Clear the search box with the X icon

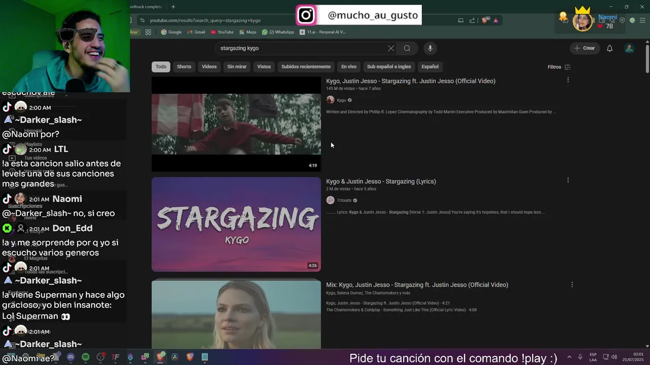coord(391,48)
